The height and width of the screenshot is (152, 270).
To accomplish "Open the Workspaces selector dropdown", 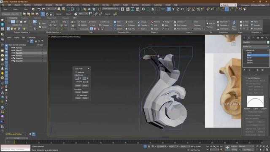I will coord(259,5).
